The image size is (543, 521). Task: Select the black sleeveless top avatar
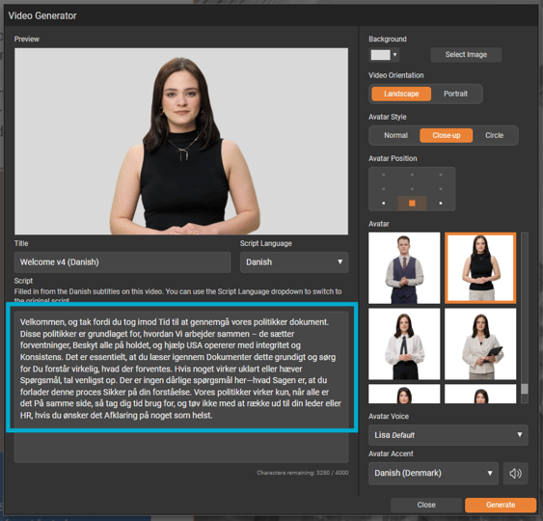coord(480,268)
